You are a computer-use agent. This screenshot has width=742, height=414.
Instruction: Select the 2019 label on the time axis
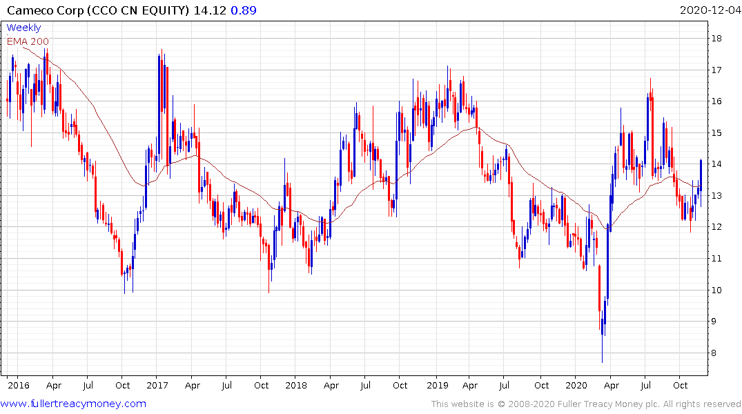point(436,385)
